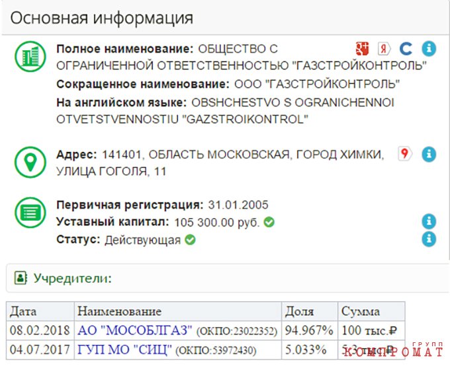The width and height of the screenshot is (450, 370).
Task: Click date cell 08.02.2018
Action: (x=40, y=330)
